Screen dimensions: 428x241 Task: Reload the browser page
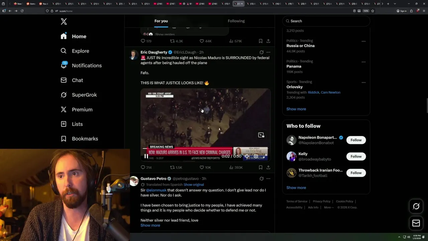pos(22,11)
